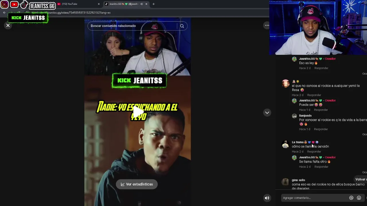Open Ver estadísticas button
Screen dimensions: 367x206
137,184
